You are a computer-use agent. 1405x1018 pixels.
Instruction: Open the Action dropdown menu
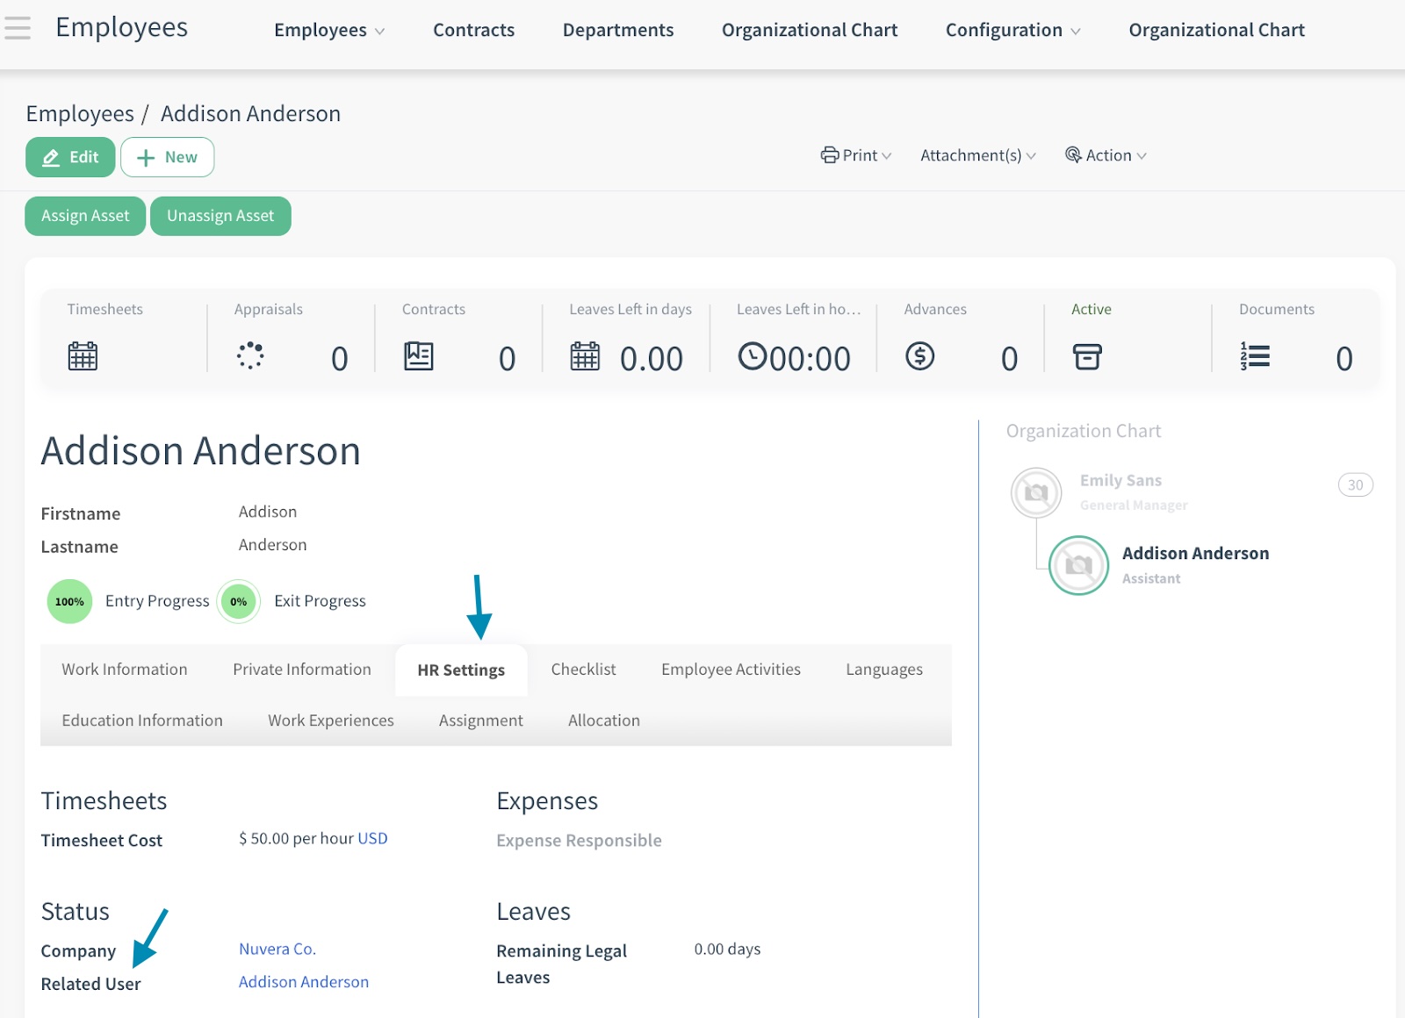1106,155
